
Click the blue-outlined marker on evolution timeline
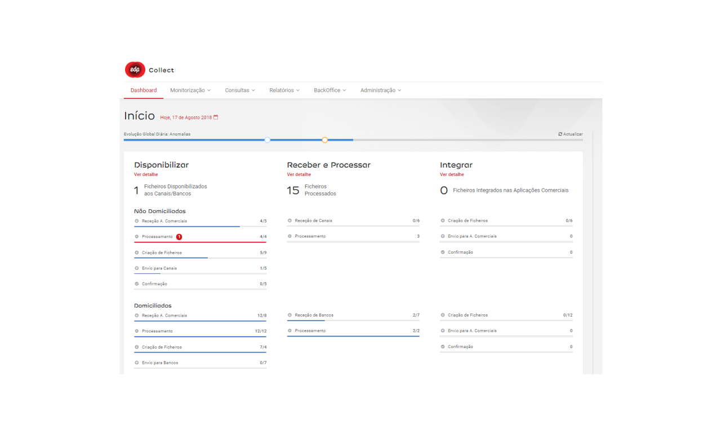point(268,140)
